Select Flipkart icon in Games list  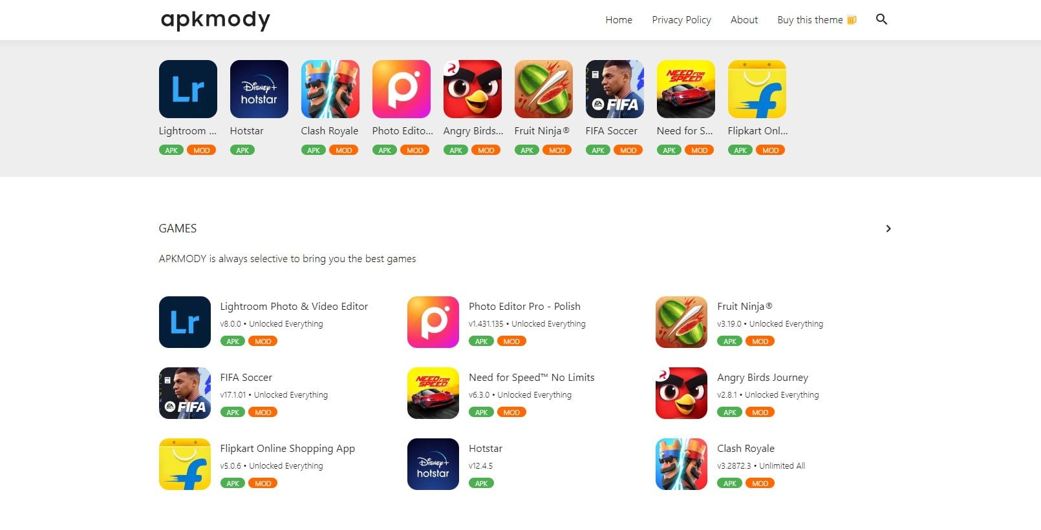tap(185, 464)
